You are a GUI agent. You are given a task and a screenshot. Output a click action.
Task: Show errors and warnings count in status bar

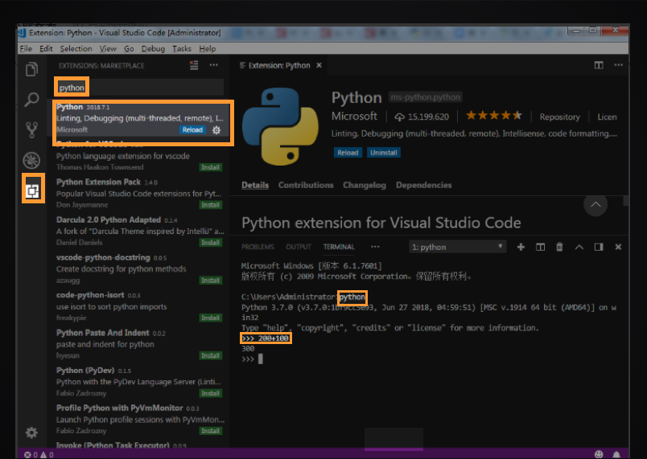[x=39, y=454]
